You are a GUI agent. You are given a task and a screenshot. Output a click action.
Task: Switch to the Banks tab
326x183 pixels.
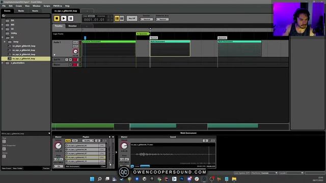pyautogui.click(x=21, y=11)
